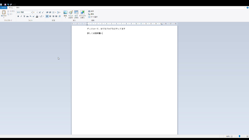
Task: Open the font family dropdown arrow
Action: point(31,12)
